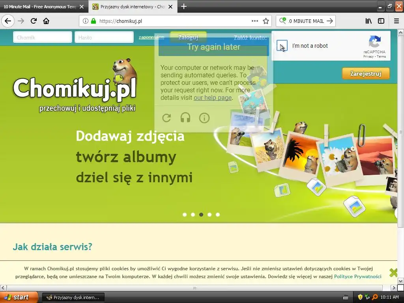Open the our help page link
The height and width of the screenshot is (303, 404).
pos(213,98)
